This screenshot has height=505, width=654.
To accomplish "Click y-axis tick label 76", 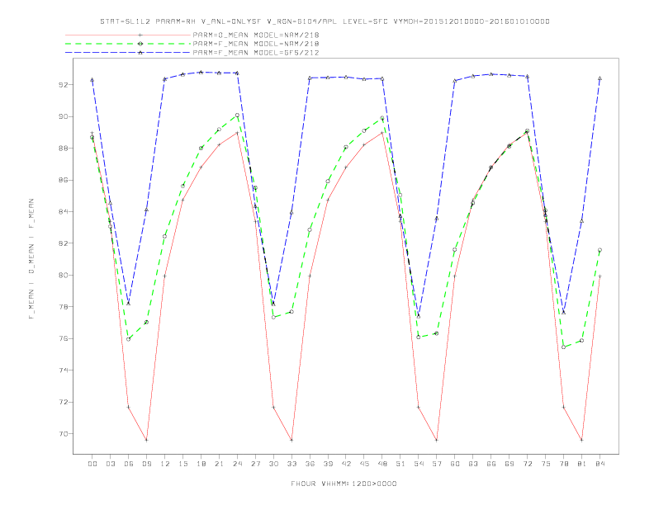I will pos(64,338).
